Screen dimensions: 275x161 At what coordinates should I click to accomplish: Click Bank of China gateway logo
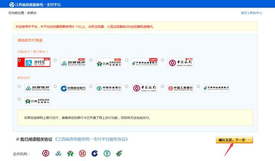(x=145, y=88)
